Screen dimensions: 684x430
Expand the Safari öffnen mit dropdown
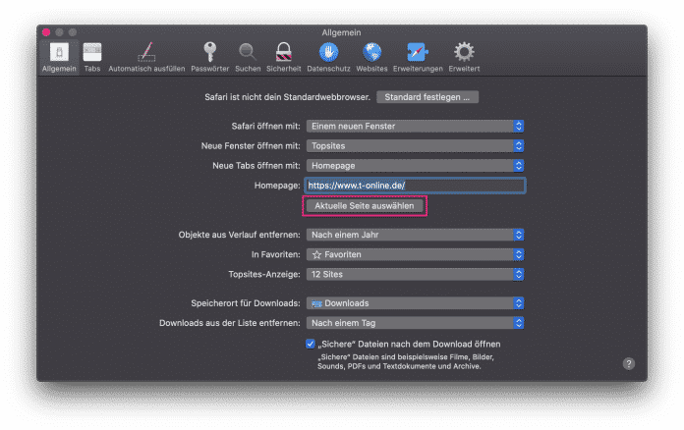click(415, 126)
